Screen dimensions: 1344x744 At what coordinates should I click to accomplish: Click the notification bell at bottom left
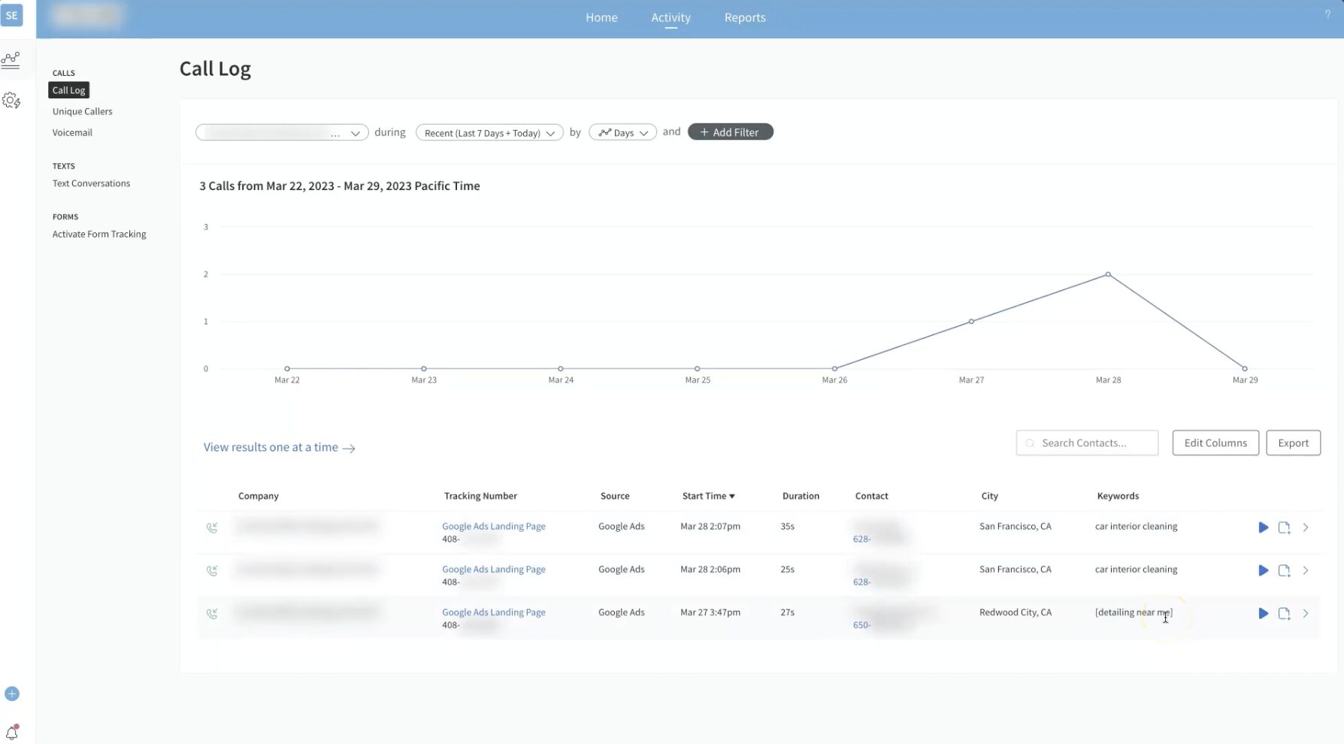[x=11, y=731]
